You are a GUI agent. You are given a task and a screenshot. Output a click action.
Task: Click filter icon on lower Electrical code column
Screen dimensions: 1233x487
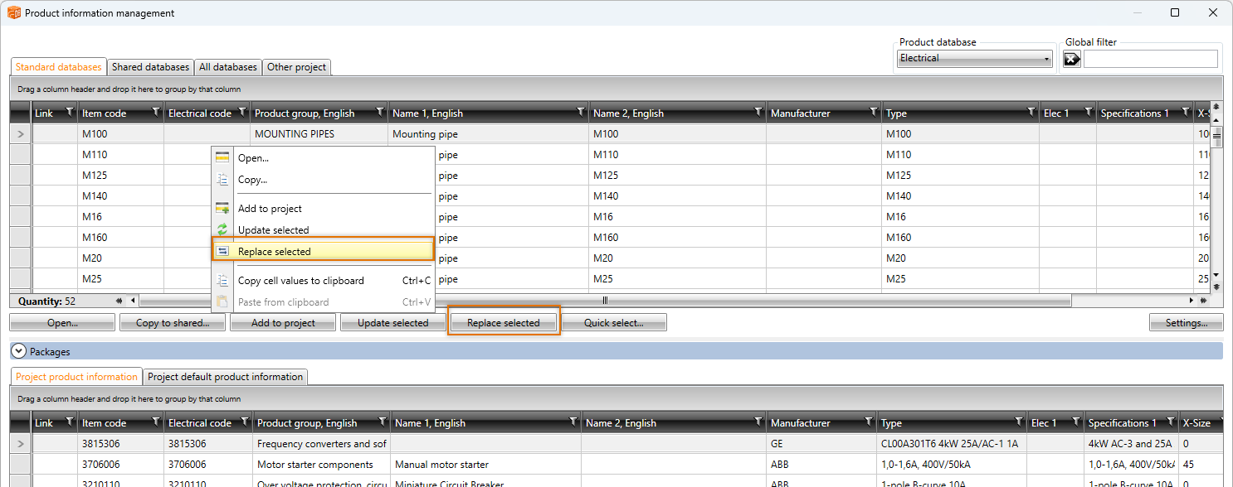tap(242, 422)
